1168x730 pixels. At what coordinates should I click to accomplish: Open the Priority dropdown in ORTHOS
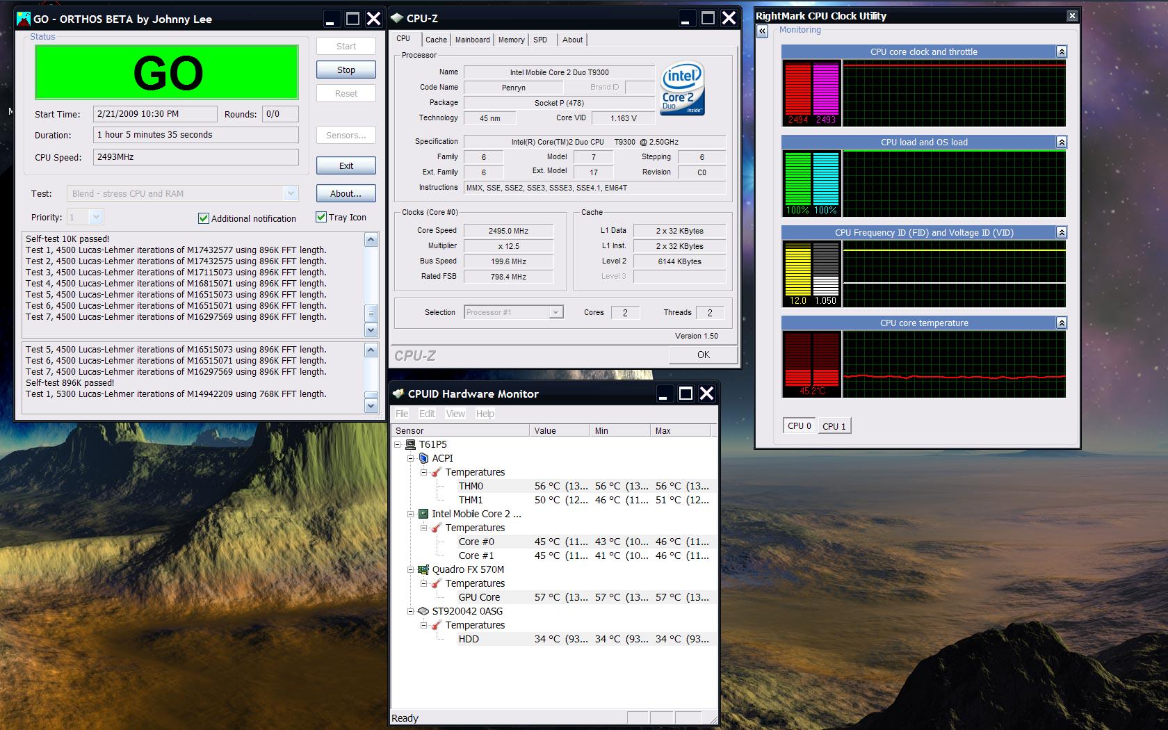coord(97,218)
